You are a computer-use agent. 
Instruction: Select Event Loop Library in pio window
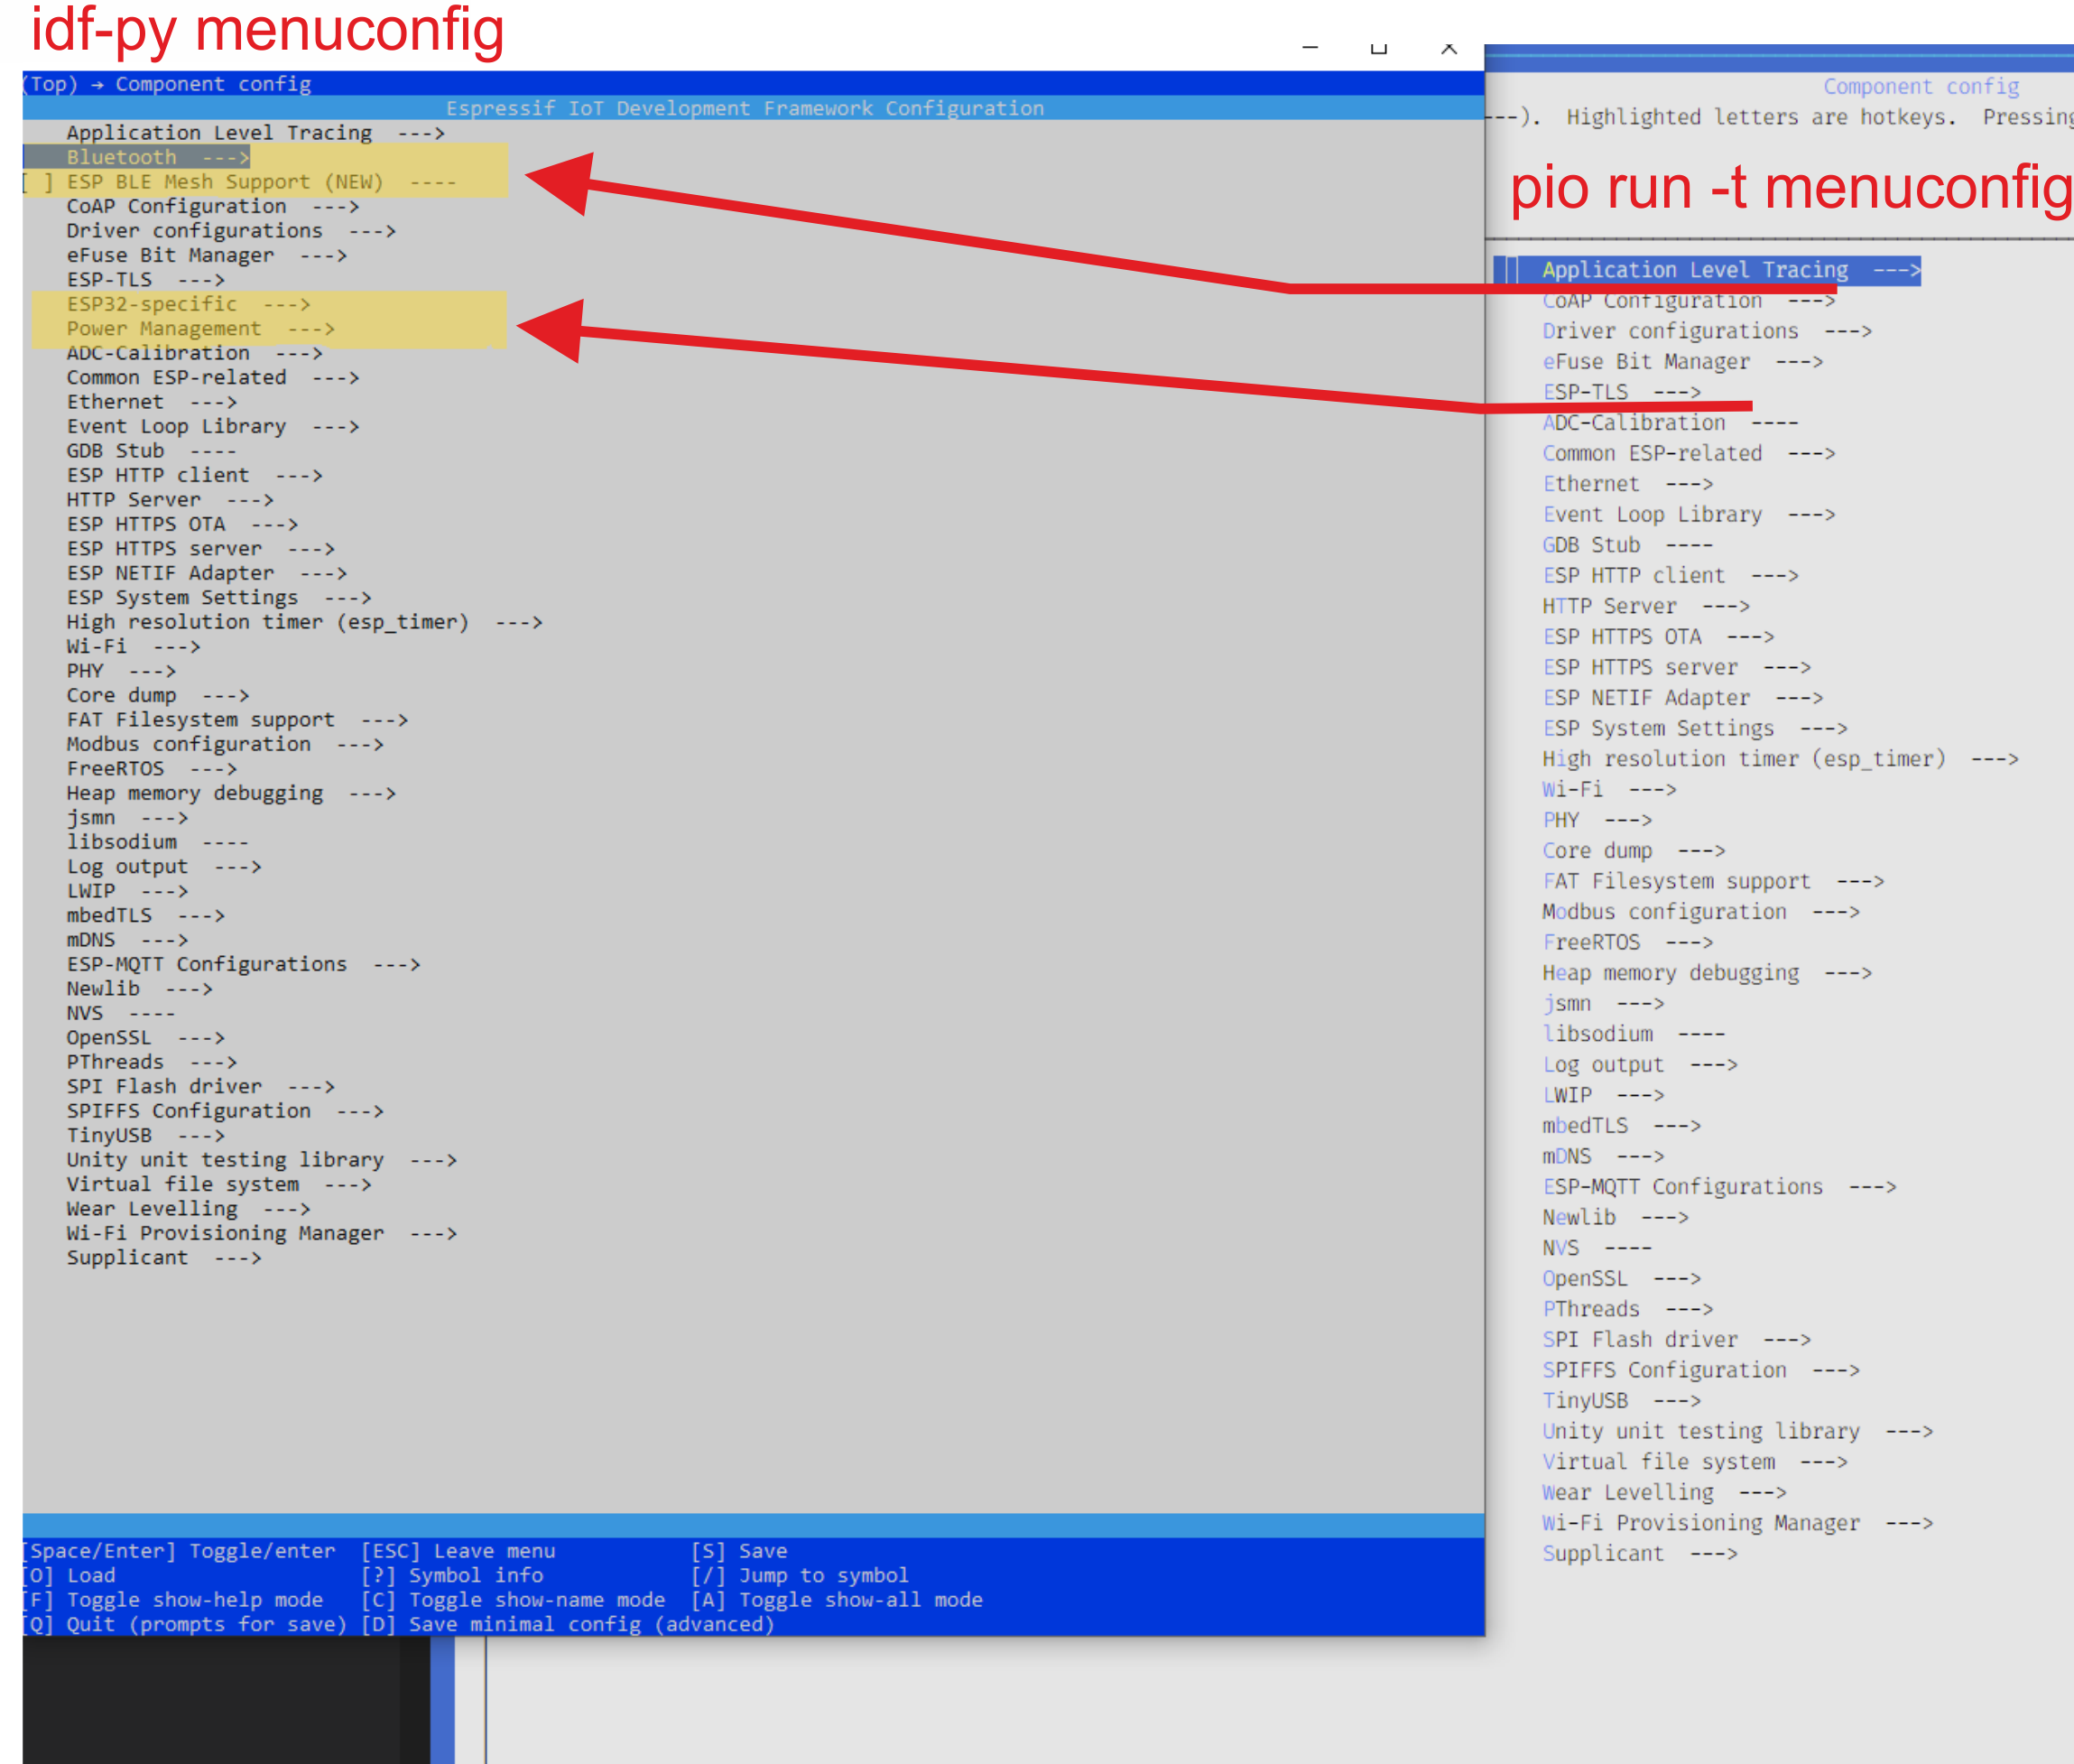(x=1689, y=515)
